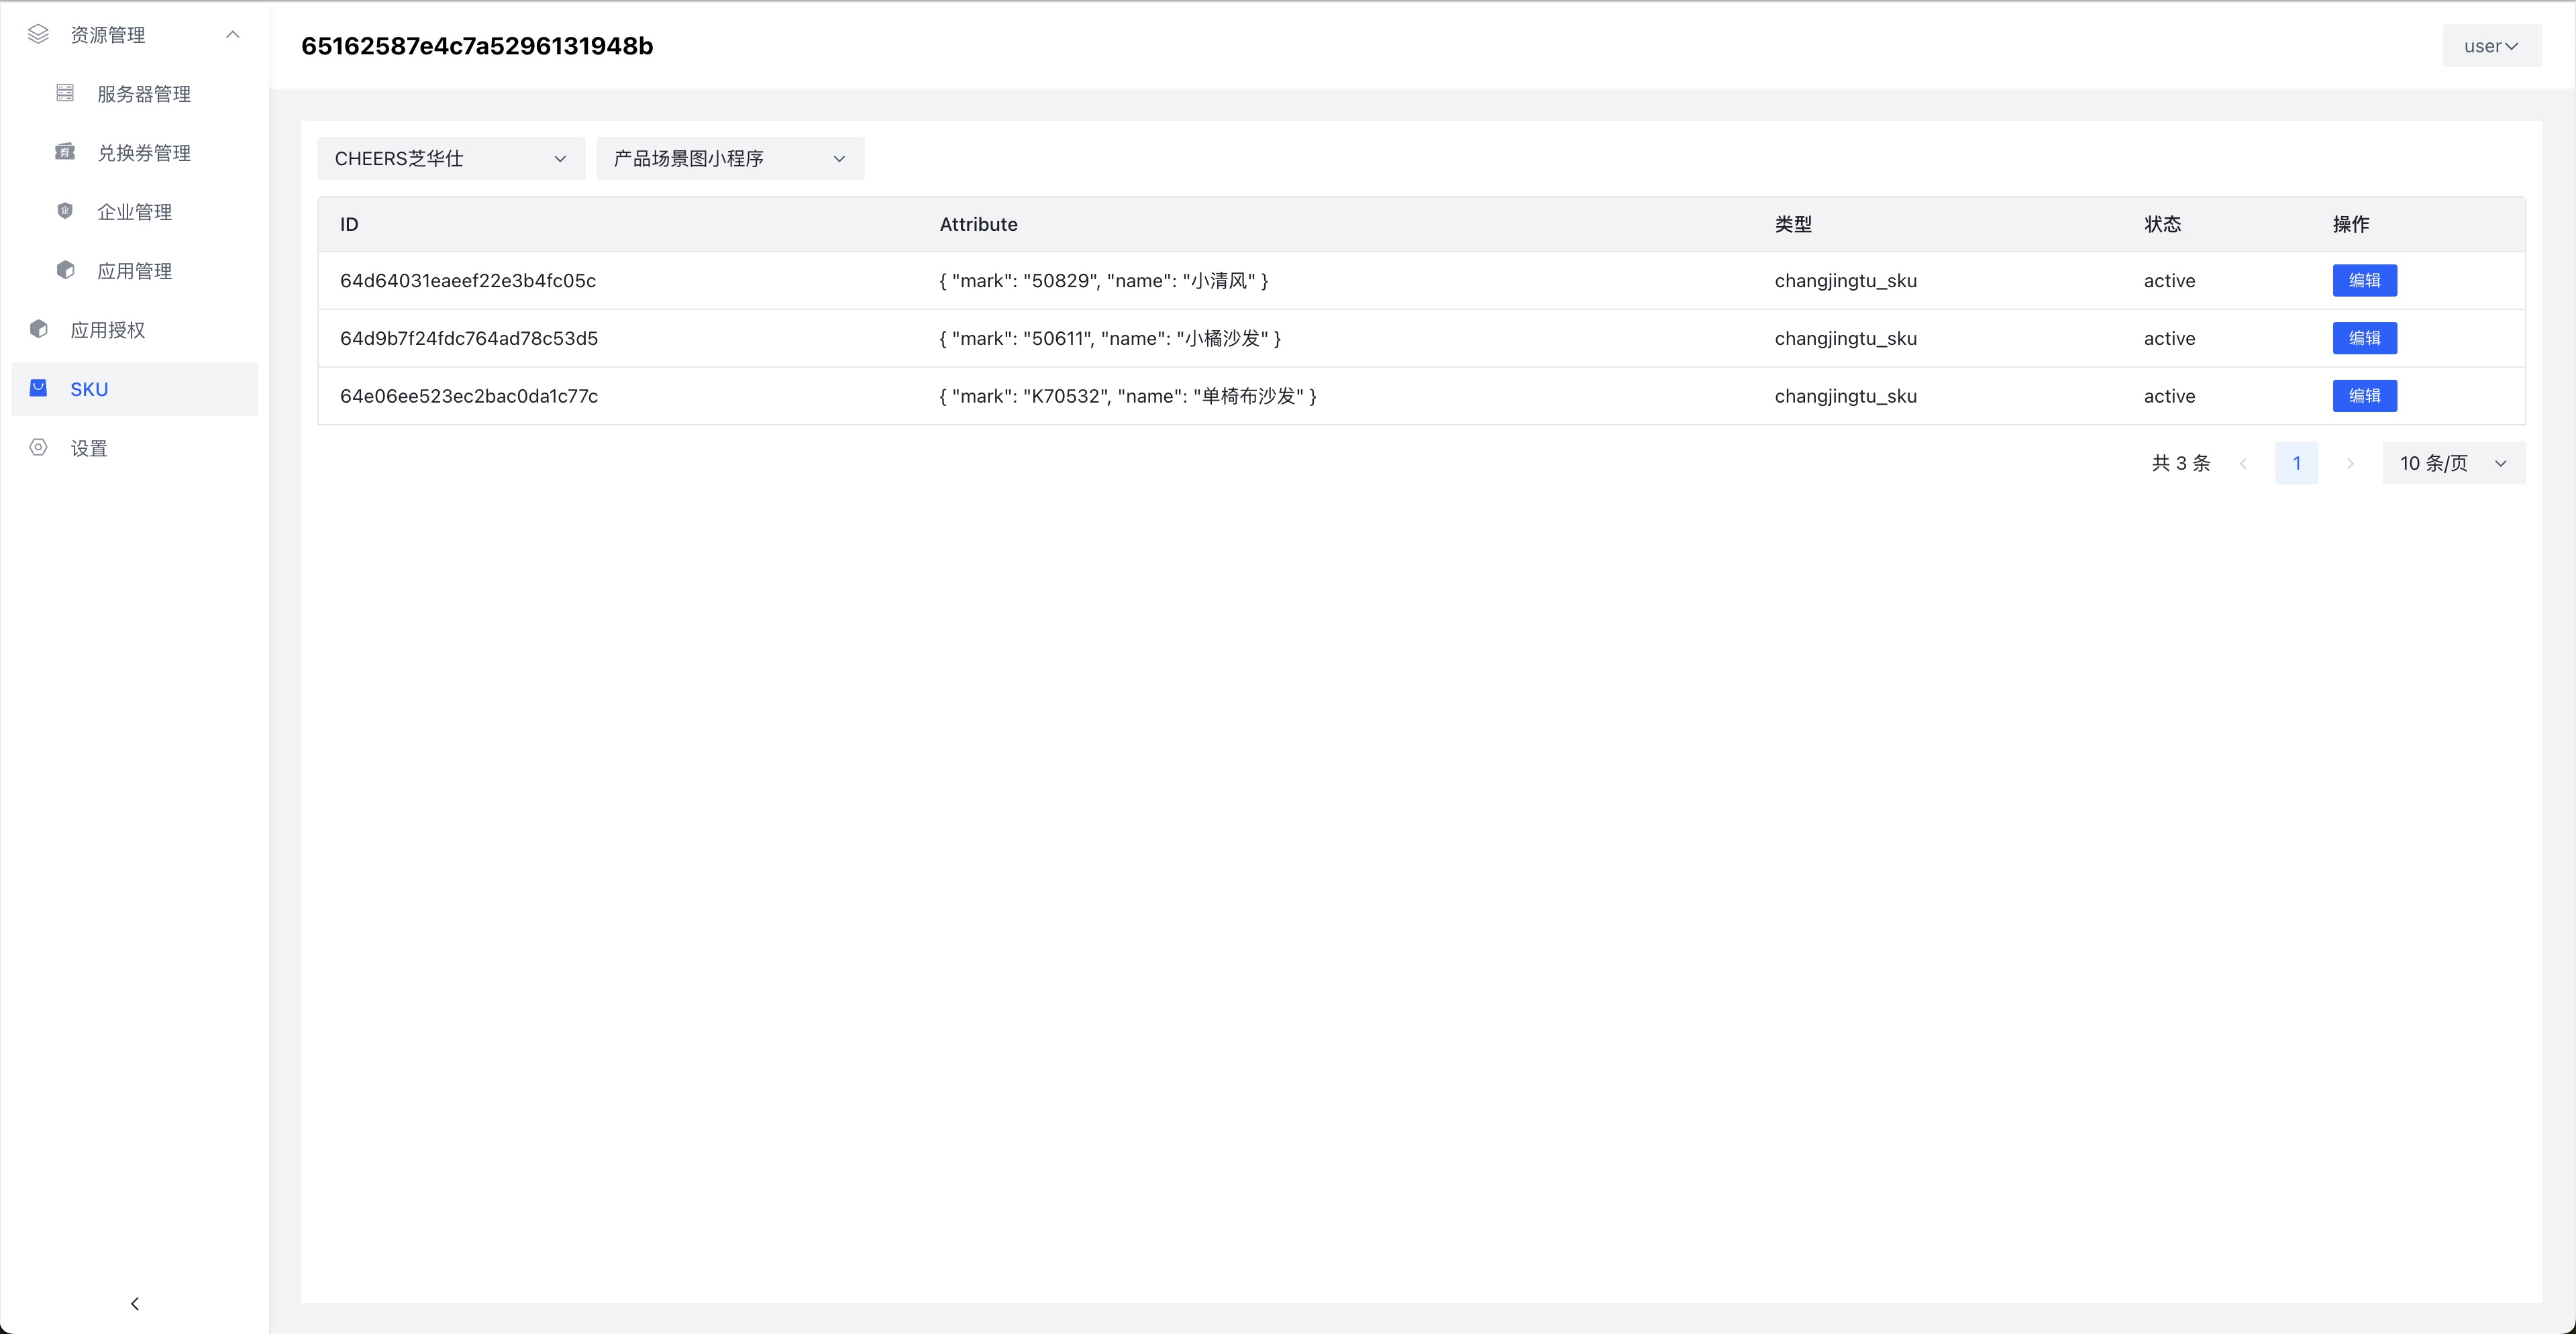Viewport: 2576px width, 1334px height.
Task: Open the 10 条/页 page size dropdown
Action: [x=2453, y=463]
